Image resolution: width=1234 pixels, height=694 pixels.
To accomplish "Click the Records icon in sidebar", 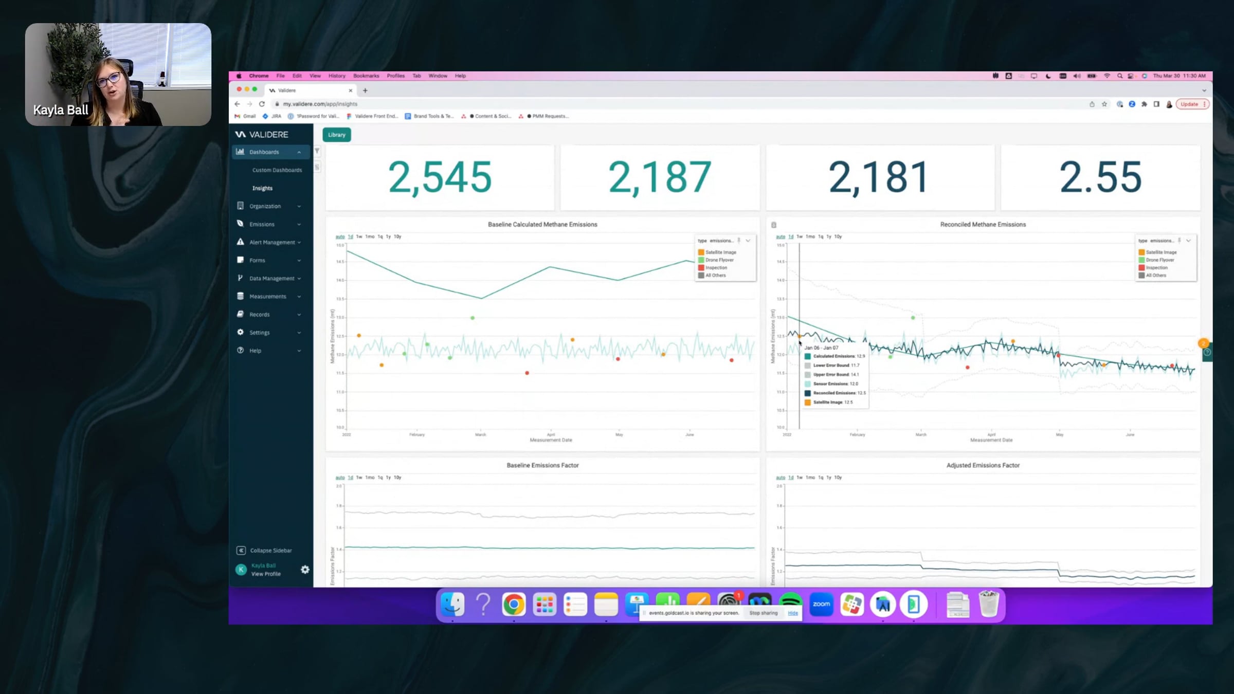I will [x=240, y=314].
